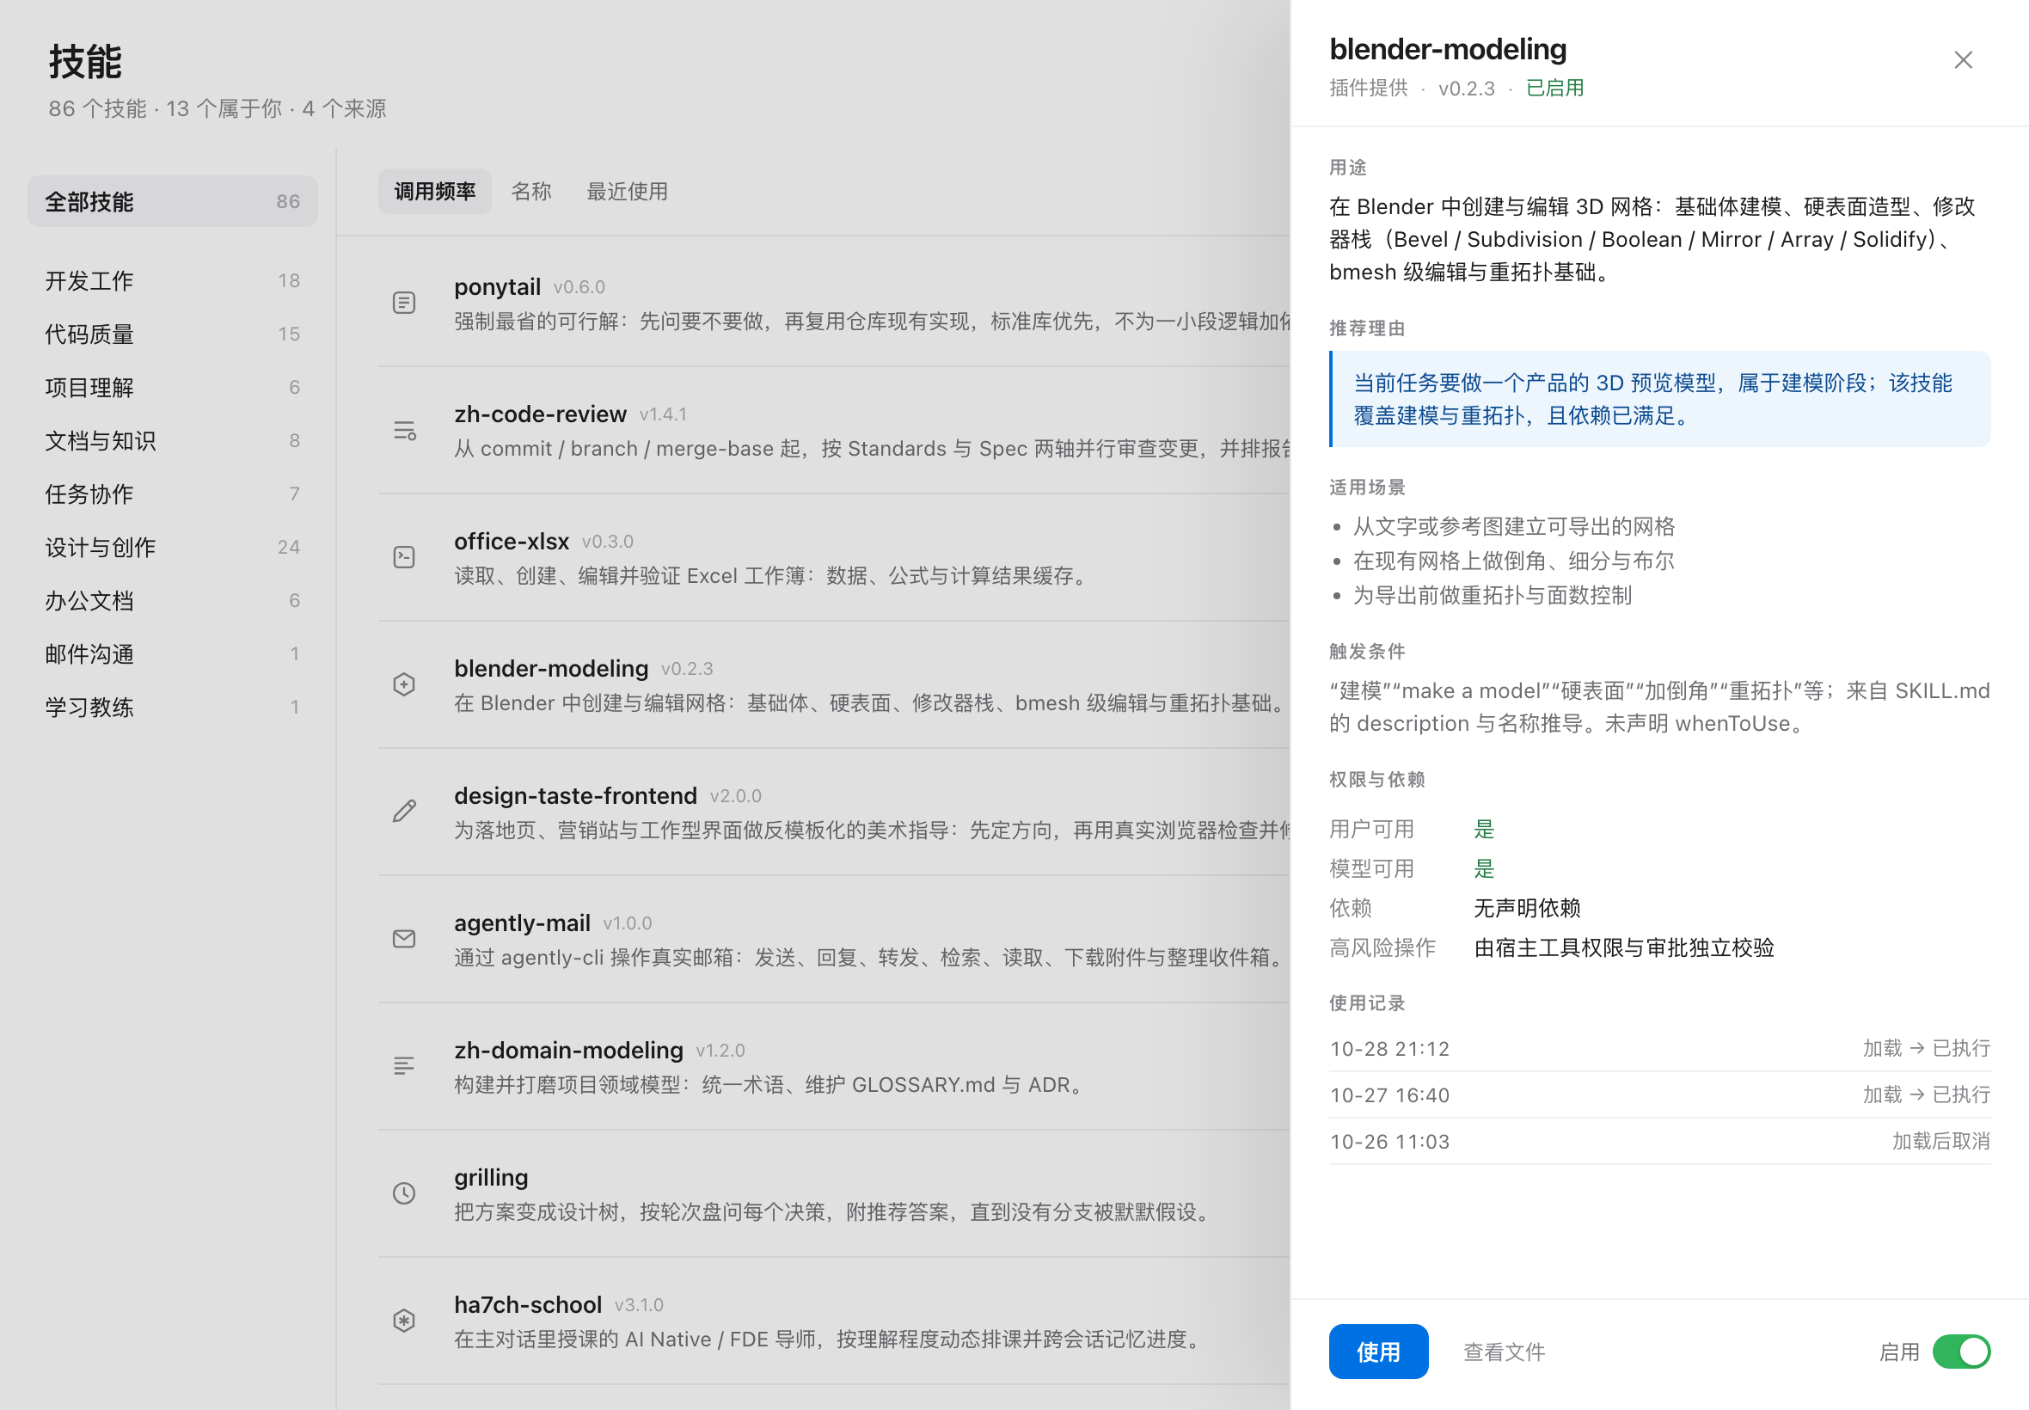Open the zh-domain-modeling skill title

569,1051
